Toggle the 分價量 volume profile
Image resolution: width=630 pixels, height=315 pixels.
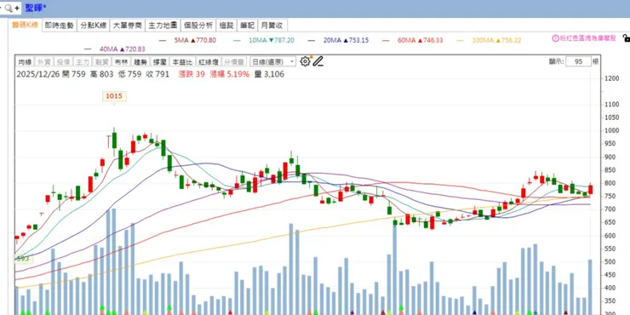[234, 62]
